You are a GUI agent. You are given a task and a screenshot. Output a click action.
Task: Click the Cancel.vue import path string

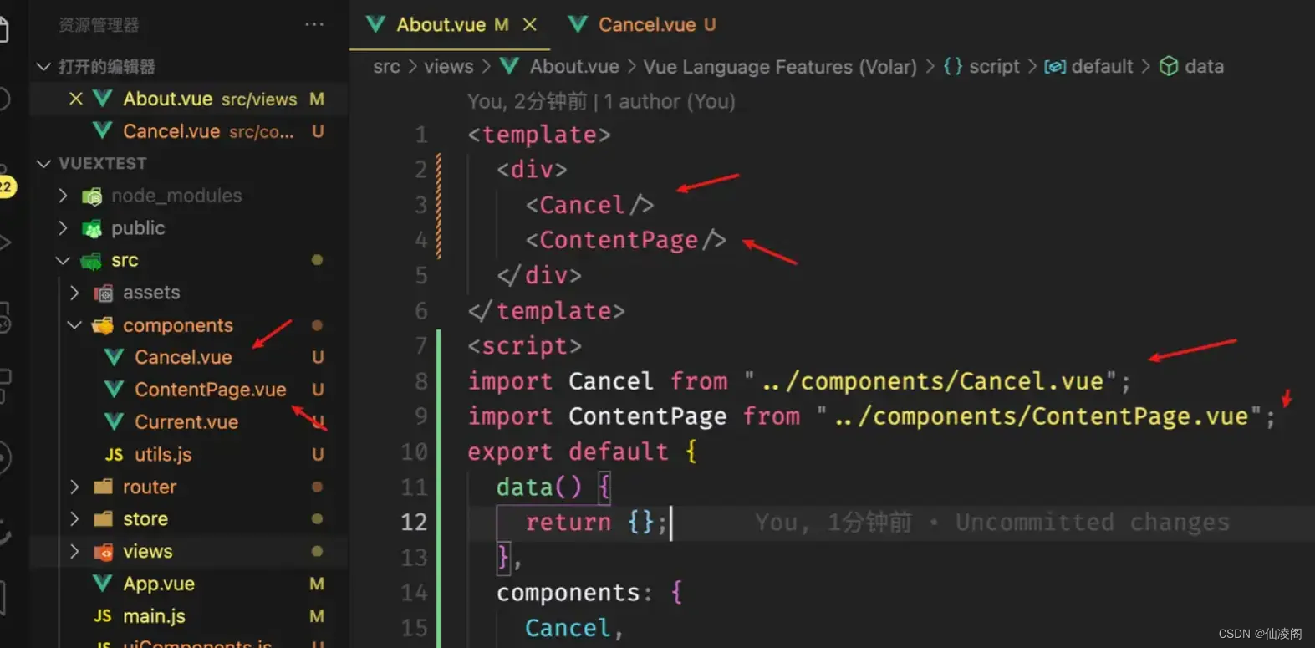(x=931, y=381)
